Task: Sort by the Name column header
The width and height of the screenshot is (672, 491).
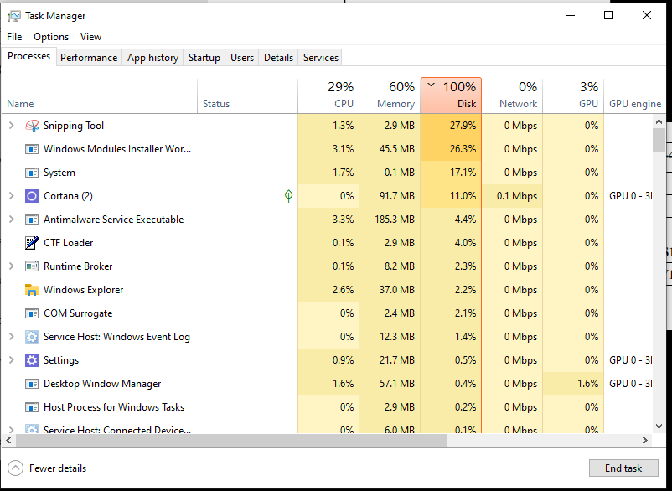Action: (100, 96)
